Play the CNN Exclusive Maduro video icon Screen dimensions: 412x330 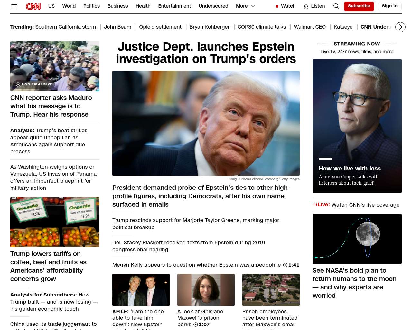[18, 84]
